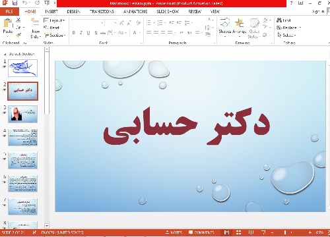Zoom out with the minus button
The width and height of the screenshot is (330, 237).
(x=272, y=232)
